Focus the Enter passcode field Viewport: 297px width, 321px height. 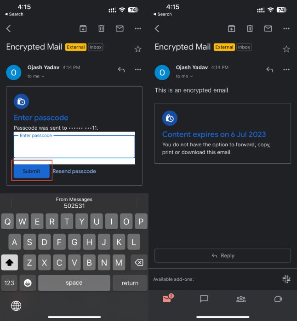tap(74, 147)
